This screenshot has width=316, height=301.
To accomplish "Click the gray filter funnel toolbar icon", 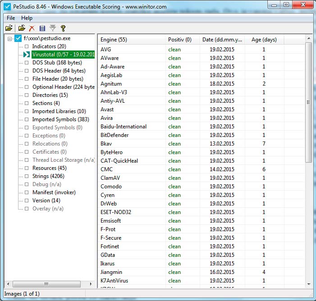I will point(53,28).
